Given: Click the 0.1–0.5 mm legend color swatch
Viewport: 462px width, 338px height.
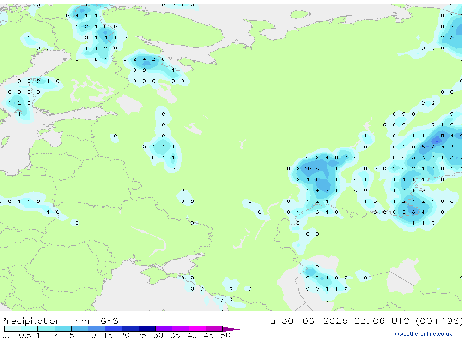Looking at the screenshot, I should pos(12,329).
